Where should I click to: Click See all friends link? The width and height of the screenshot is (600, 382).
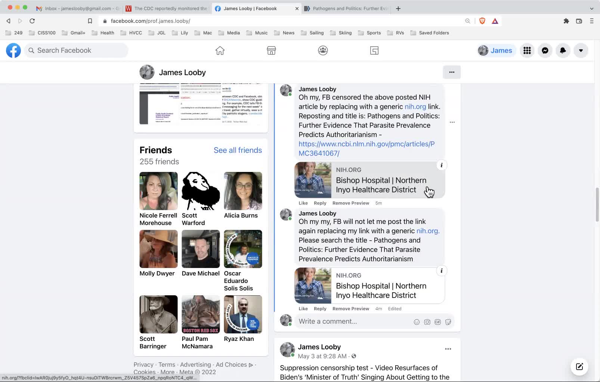(x=238, y=150)
